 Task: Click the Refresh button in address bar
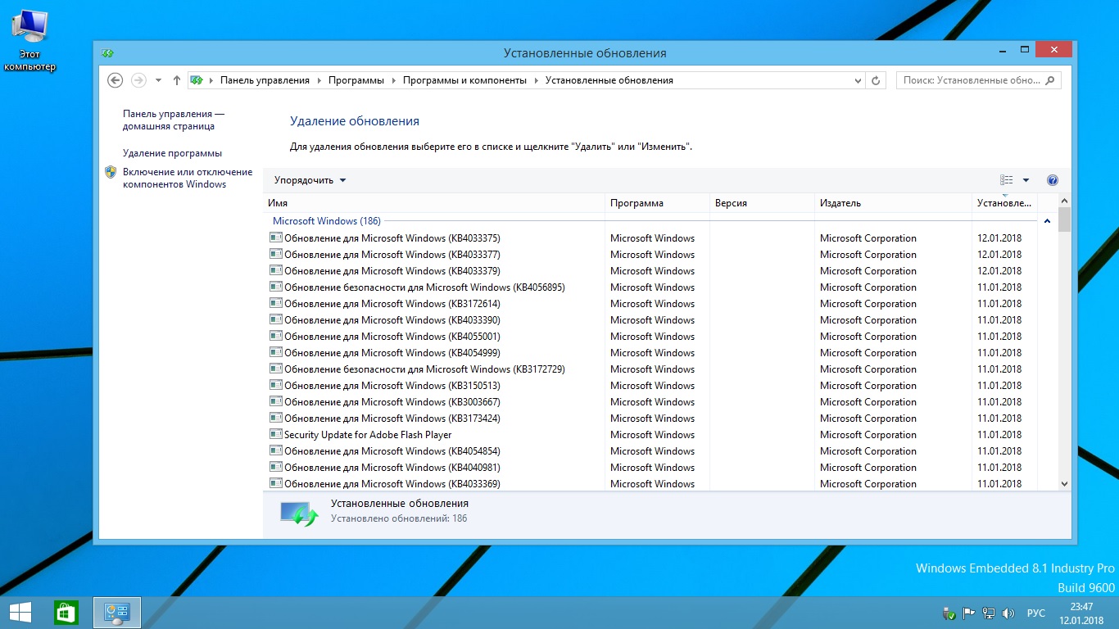pos(876,80)
